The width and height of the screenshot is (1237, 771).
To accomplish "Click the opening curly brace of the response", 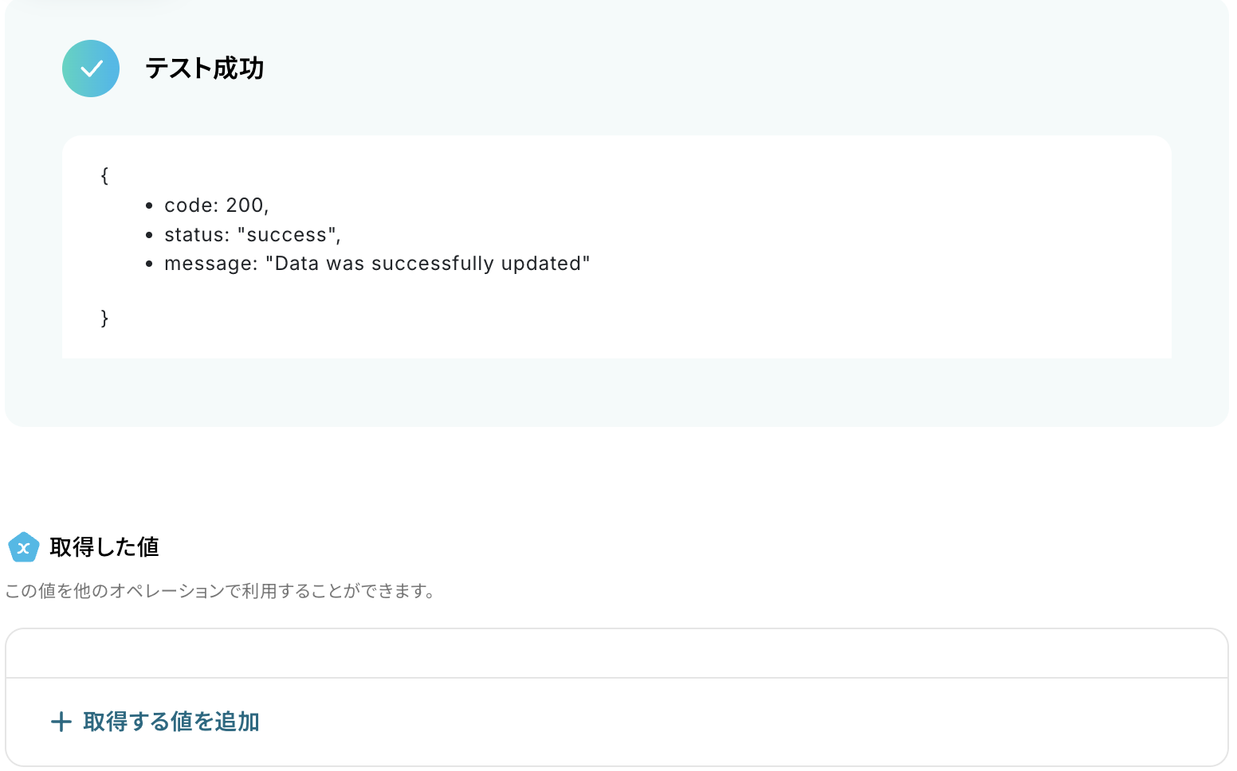I will click(x=104, y=175).
